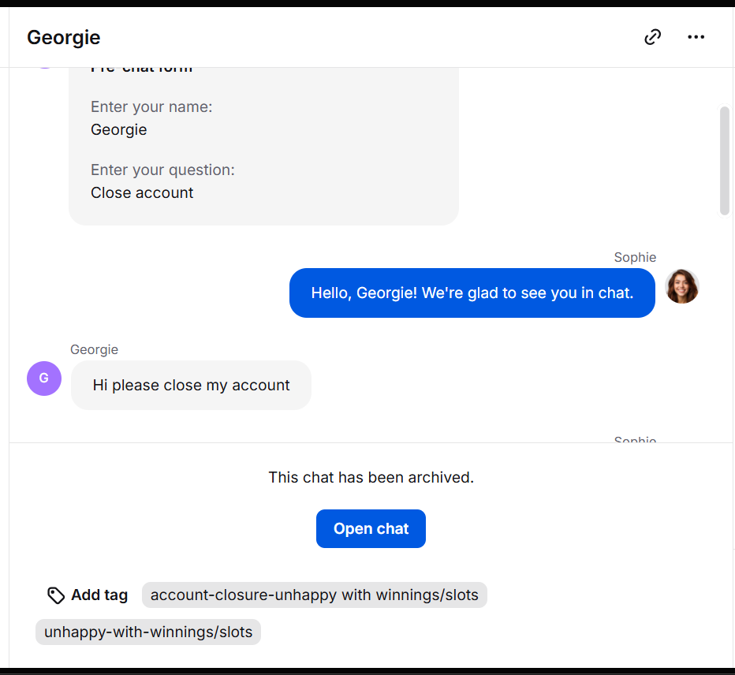Click the tag icon beside Add tag

56,595
